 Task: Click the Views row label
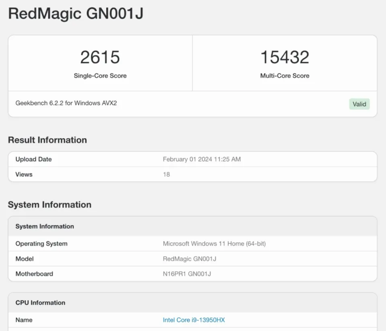point(24,175)
